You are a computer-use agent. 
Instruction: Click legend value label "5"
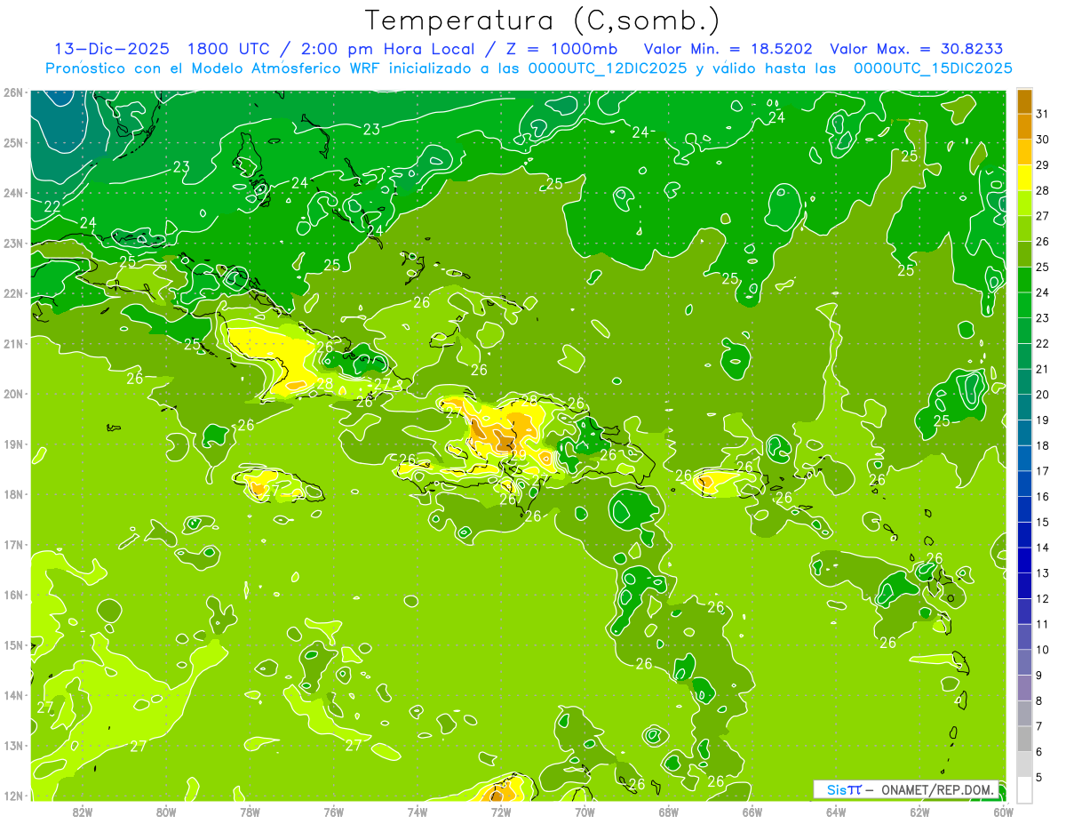point(1039,777)
